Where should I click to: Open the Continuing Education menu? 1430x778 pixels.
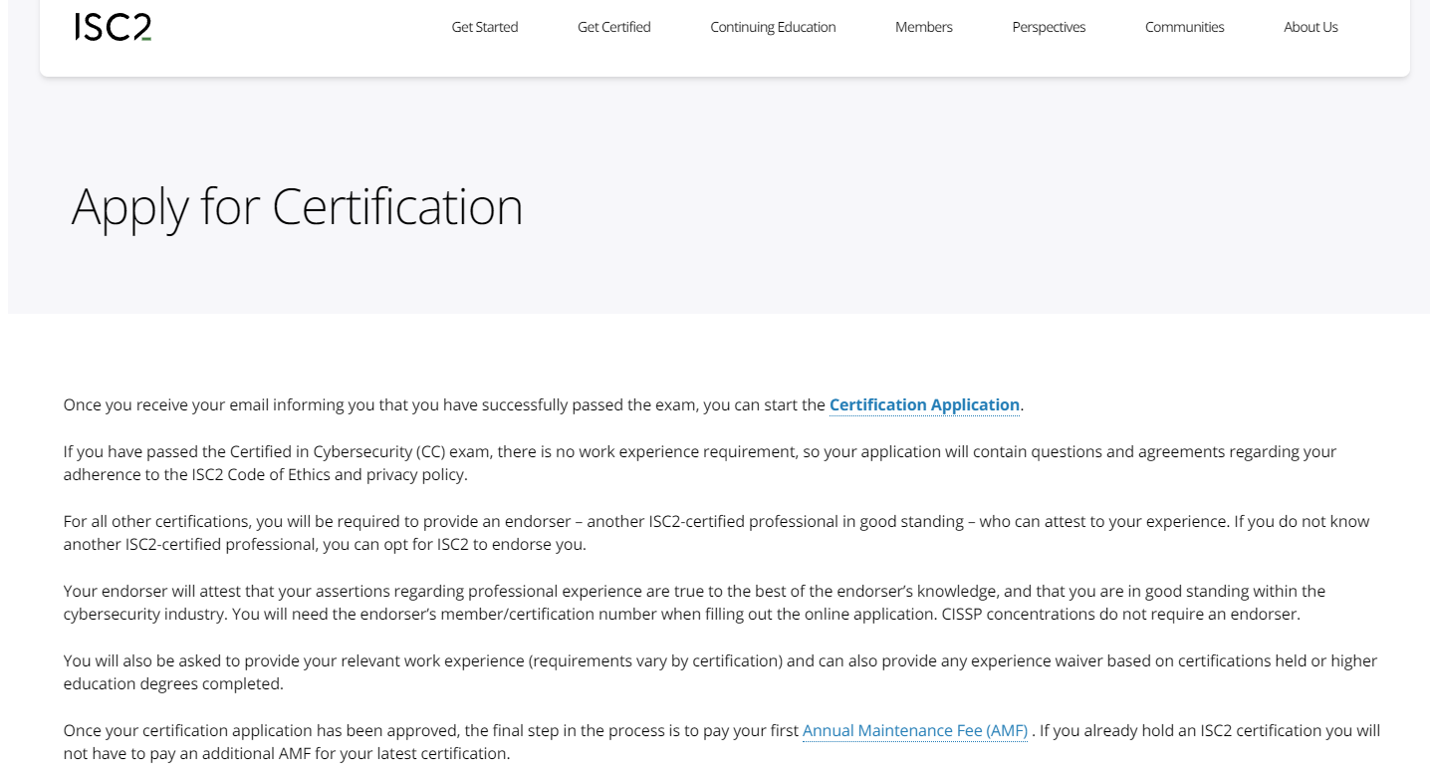point(773,27)
